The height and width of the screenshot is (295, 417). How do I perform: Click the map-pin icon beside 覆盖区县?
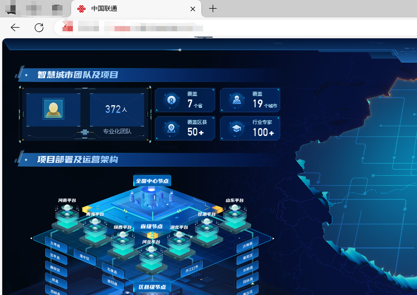point(171,129)
